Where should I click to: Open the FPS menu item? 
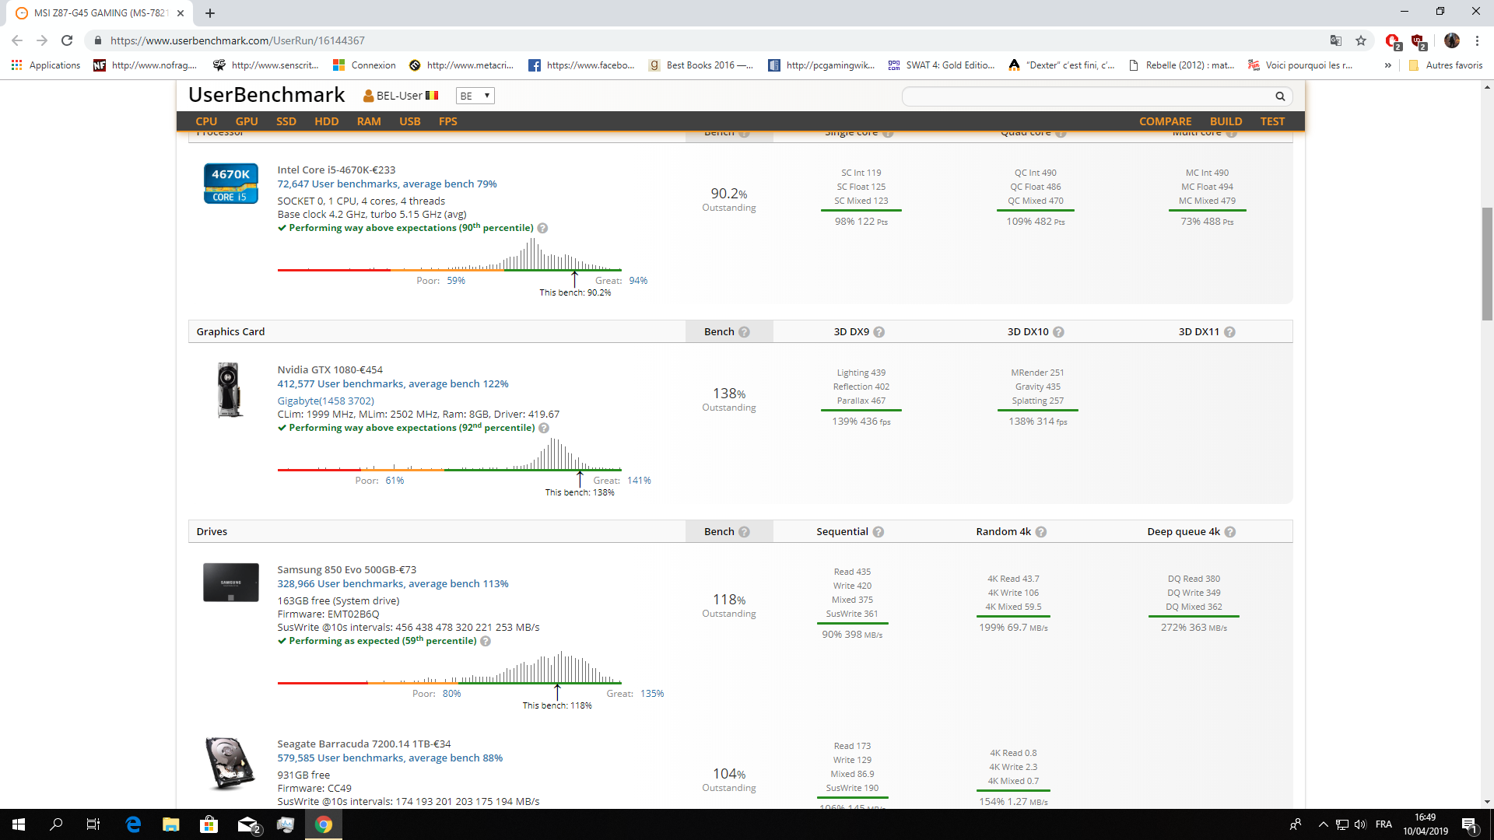coord(448,121)
